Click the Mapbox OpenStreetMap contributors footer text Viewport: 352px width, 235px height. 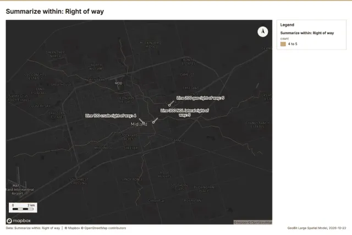(x=95, y=228)
